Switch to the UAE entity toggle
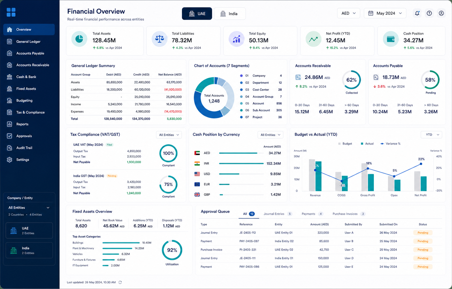This screenshot has height=289, width=452. point(197,14)
